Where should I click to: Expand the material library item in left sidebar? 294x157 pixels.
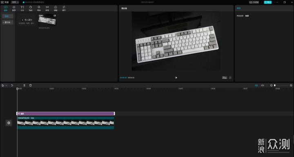7,22
